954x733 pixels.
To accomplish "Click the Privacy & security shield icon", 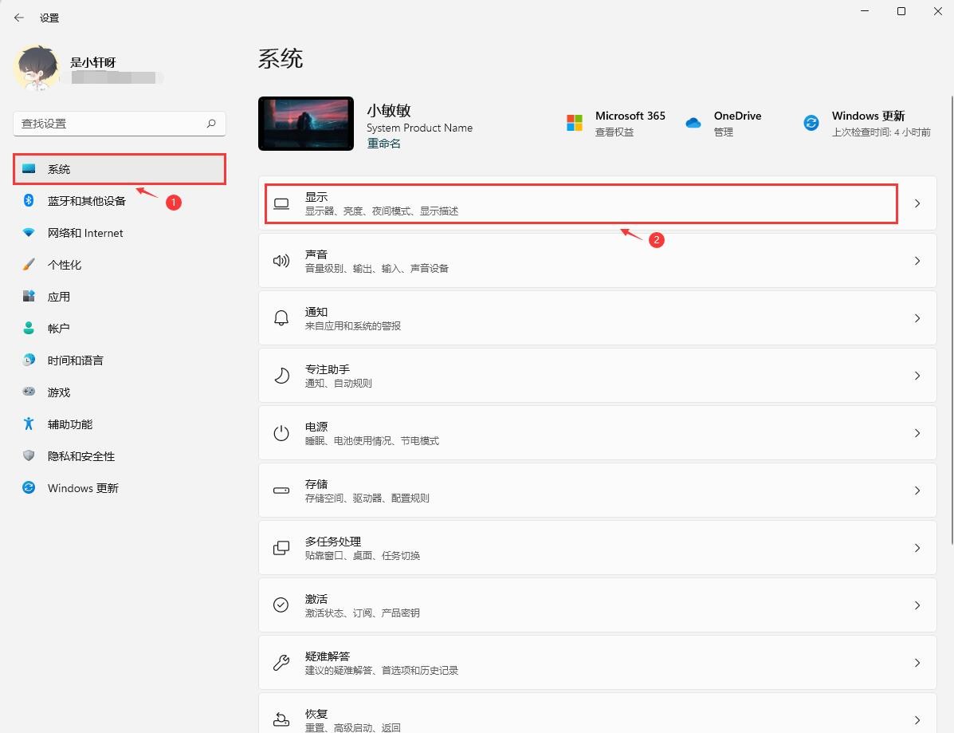I will pyautogui.click(x=28, y=455).
